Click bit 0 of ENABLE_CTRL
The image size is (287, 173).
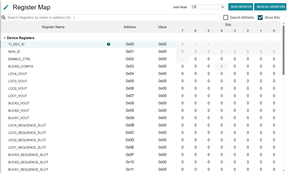pos(274,59)
